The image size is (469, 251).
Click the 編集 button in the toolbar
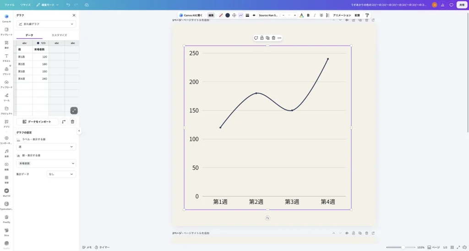tap(211, 15)
